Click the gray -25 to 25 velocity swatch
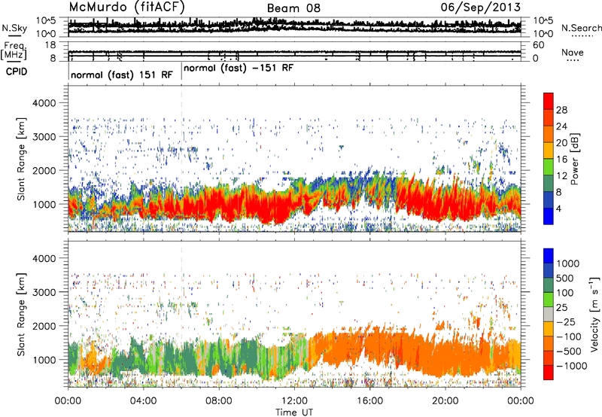Screen dimensions: 602x417 [x=549, y=315]
